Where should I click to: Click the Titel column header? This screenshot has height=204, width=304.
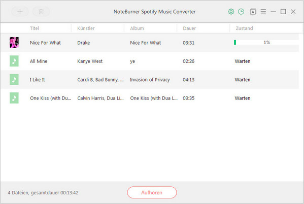pyautogui.click(x=35, y=28)
